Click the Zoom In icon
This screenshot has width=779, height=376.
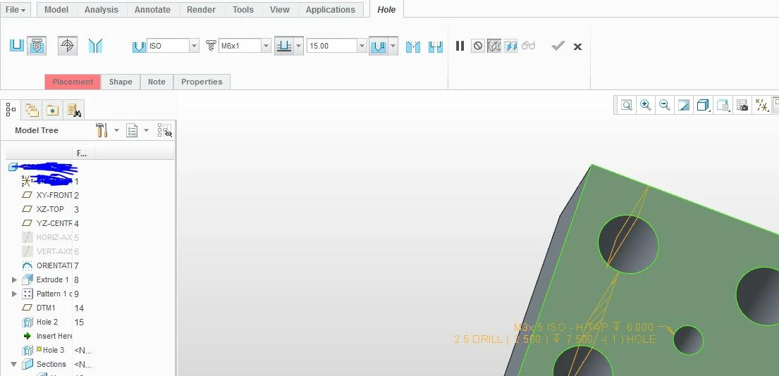[x=645, y=105]
